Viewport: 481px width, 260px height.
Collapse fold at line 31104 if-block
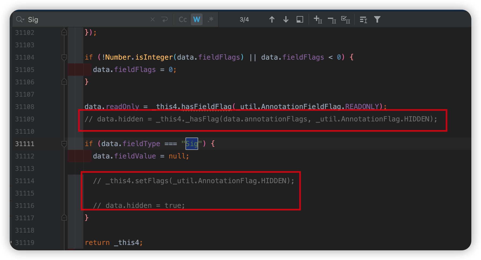click(64, 57)
